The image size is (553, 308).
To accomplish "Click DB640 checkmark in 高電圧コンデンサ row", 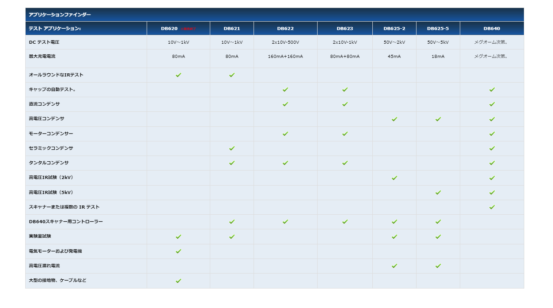I will click(x=492, y=119).
